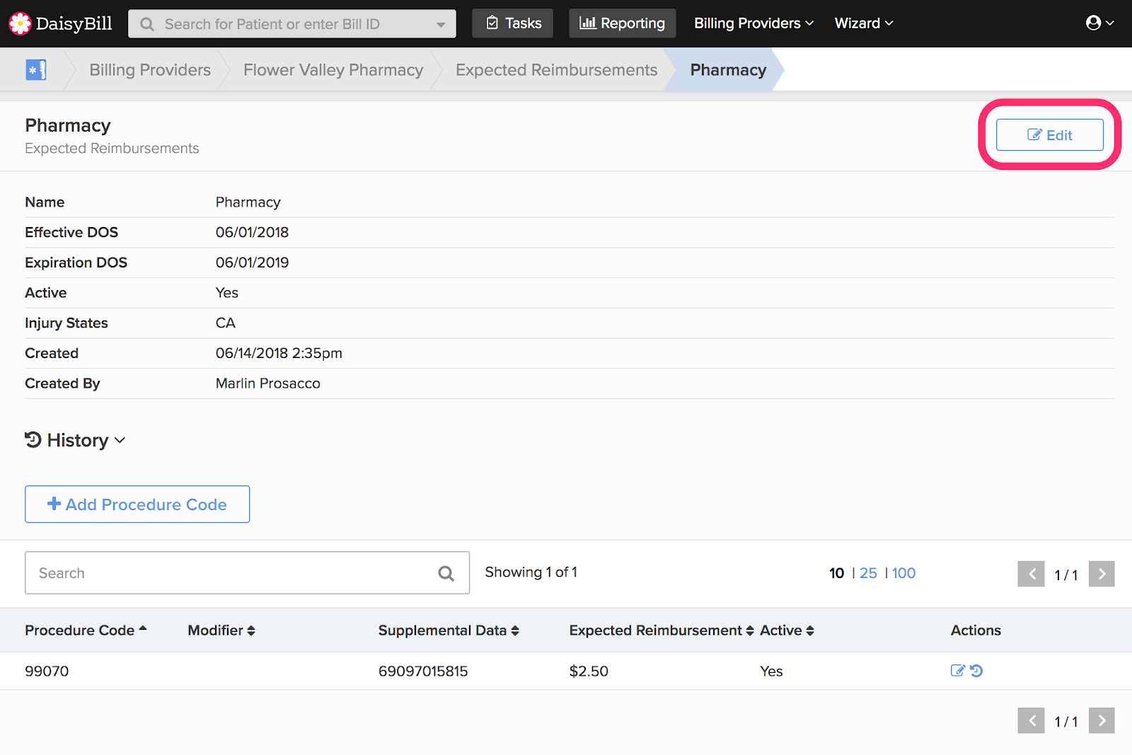The height and width of the screenshot is (755, 1132).
Task: Focus the procedure code Search field
Action: (247, 573)
